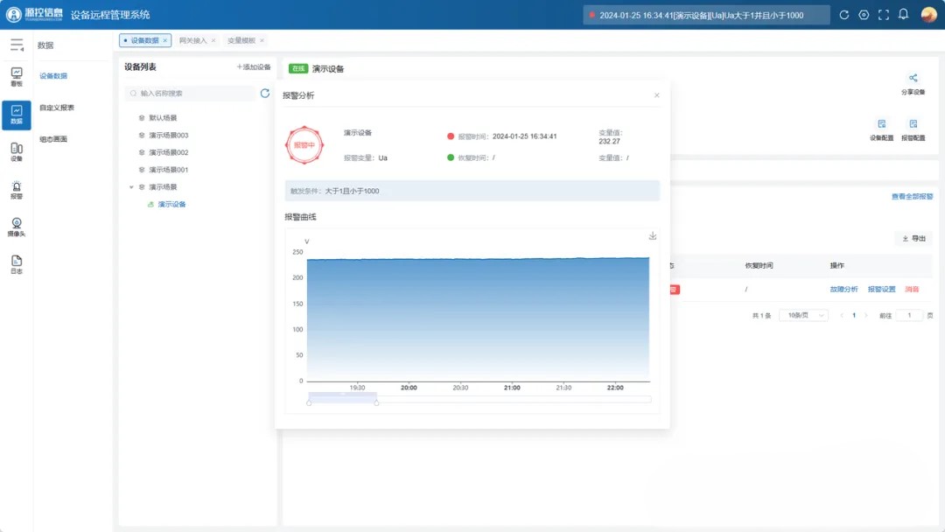Screen dimensions: 945x532
Task: Click the alarm notification banner in the top bar
Action: coord(706,15)
